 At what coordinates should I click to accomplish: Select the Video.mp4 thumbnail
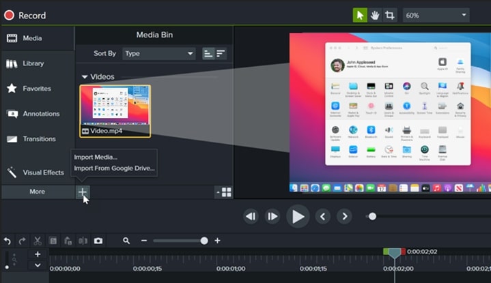tap(115, 110)
